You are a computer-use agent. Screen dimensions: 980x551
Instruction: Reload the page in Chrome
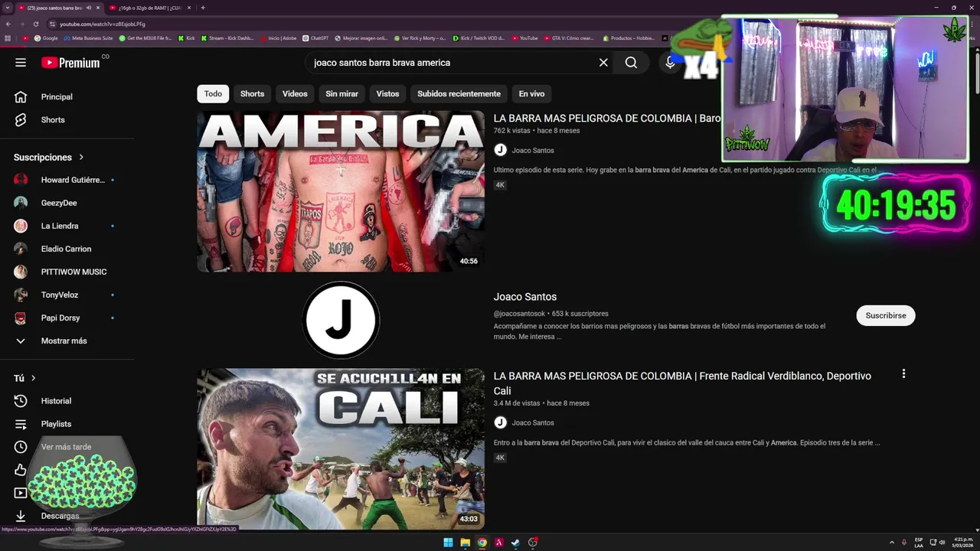point(35,24)
